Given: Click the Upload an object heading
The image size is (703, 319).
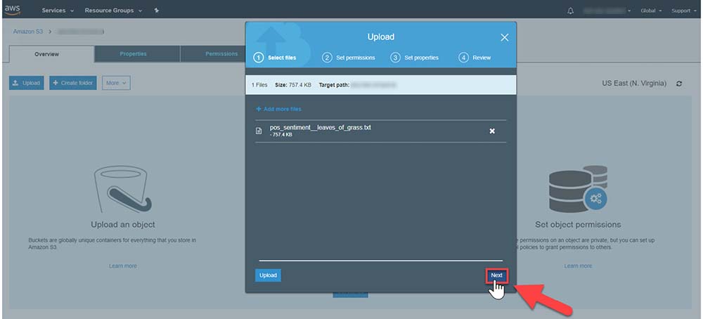Looking at the screenshot, I should pos(123,225).
